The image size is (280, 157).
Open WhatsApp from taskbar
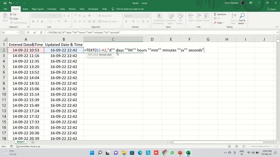pyautogui.click(x=172, y=153)
